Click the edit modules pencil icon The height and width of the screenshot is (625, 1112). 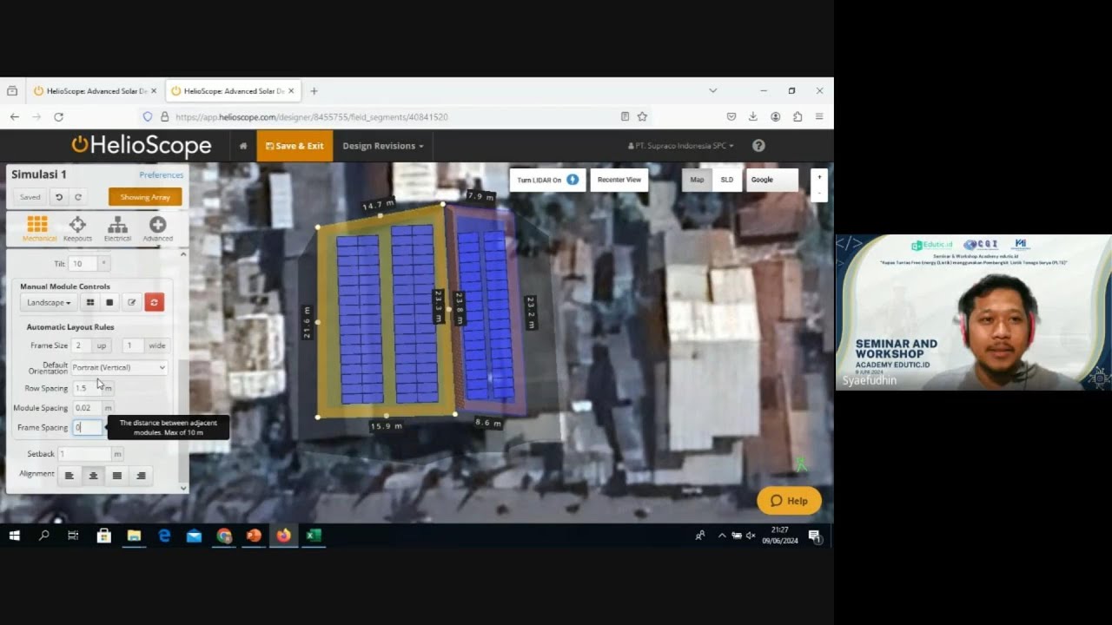click(132, 302)
